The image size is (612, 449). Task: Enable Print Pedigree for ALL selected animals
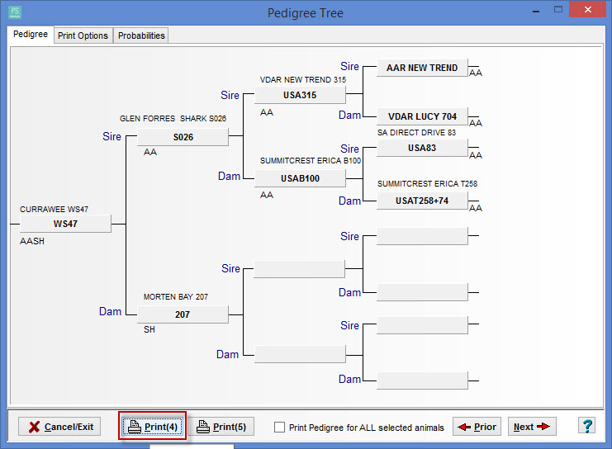279,428
